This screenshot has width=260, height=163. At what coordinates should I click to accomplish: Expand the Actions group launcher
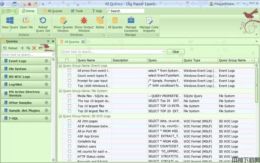(49, 35)
